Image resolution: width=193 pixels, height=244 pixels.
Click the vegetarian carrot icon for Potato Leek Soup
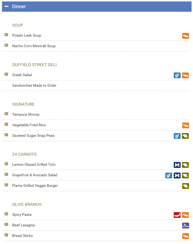186,36
